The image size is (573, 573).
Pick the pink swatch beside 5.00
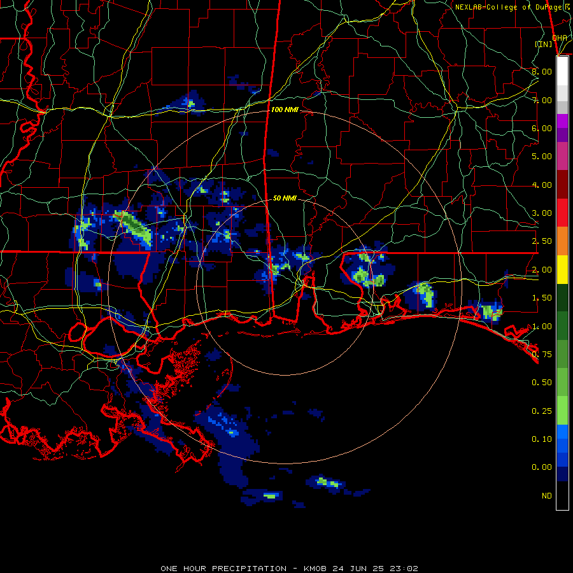point(562,156)
